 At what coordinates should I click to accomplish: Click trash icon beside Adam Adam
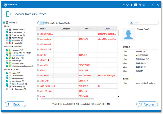click(38, 39)
